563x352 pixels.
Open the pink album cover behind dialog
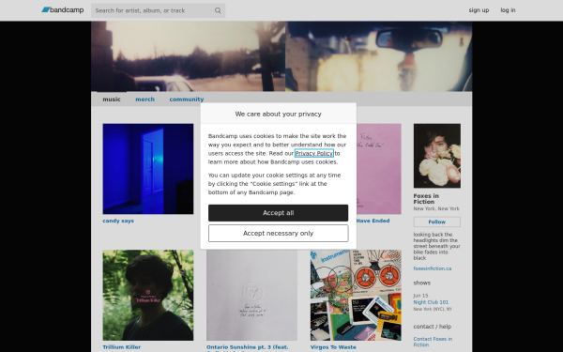click(x=379, y=169)
